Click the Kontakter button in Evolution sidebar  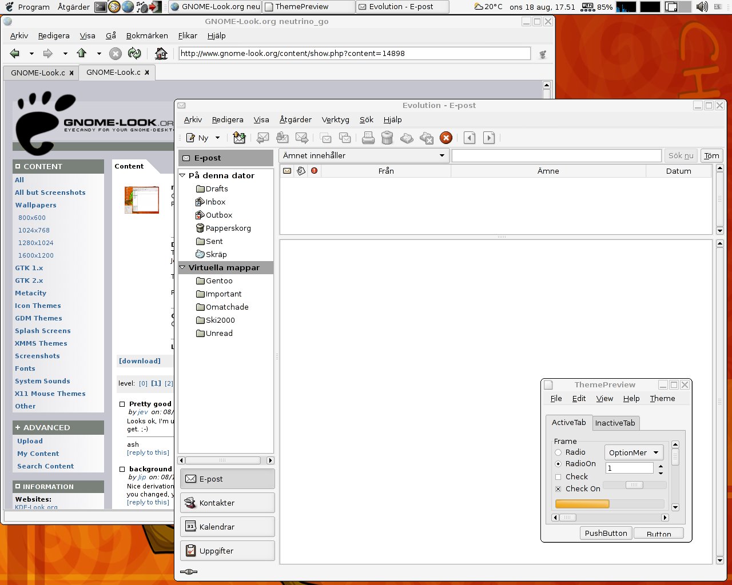pos(228,503)
